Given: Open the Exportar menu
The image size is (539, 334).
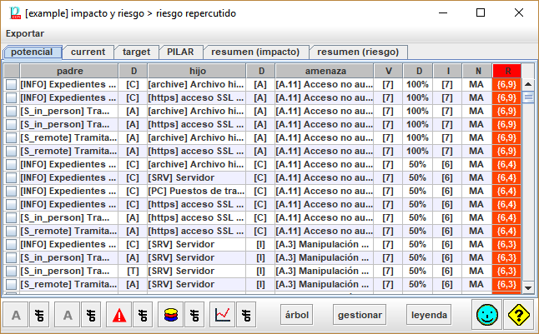Looking at the screenshot, I should (x=25, y=33).
